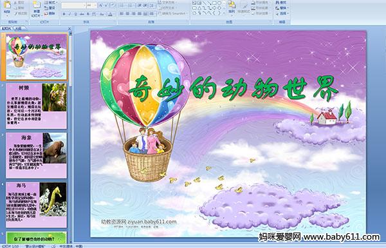The height and width of the screenshot is (248, 386).
Task: Toggle Bold formatting
Action: [64, 14]
